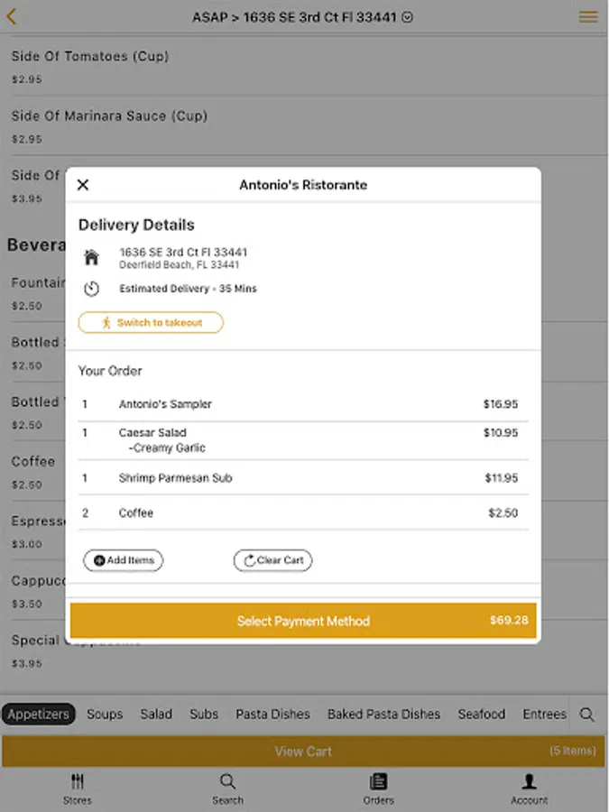Open the menu search magnifier icon

click(586, 715)
